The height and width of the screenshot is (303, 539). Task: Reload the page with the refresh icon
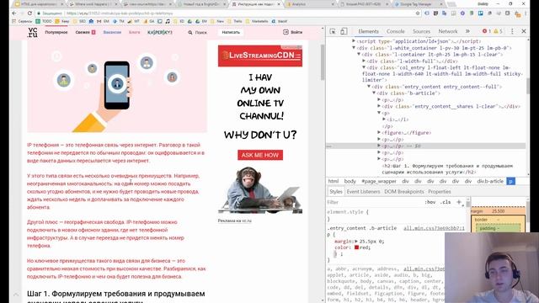coord(29,13)
